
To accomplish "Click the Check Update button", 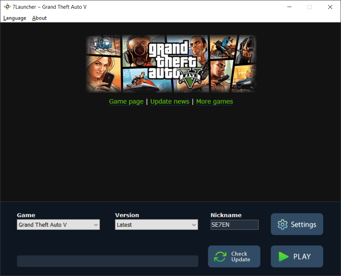I will [234, 256].
